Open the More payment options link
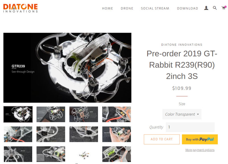 click(x=200, y=150)
